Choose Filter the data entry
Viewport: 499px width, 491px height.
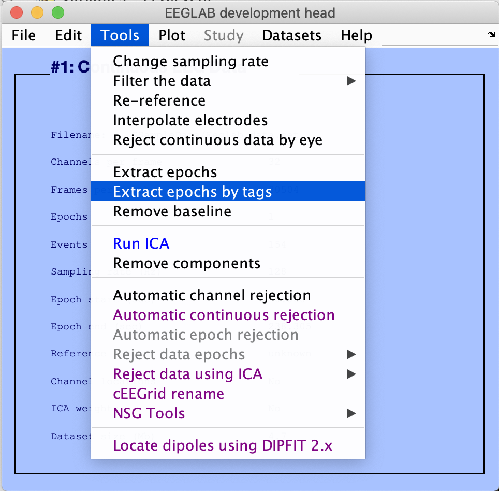pyautogui.click(x=228, y=81)
